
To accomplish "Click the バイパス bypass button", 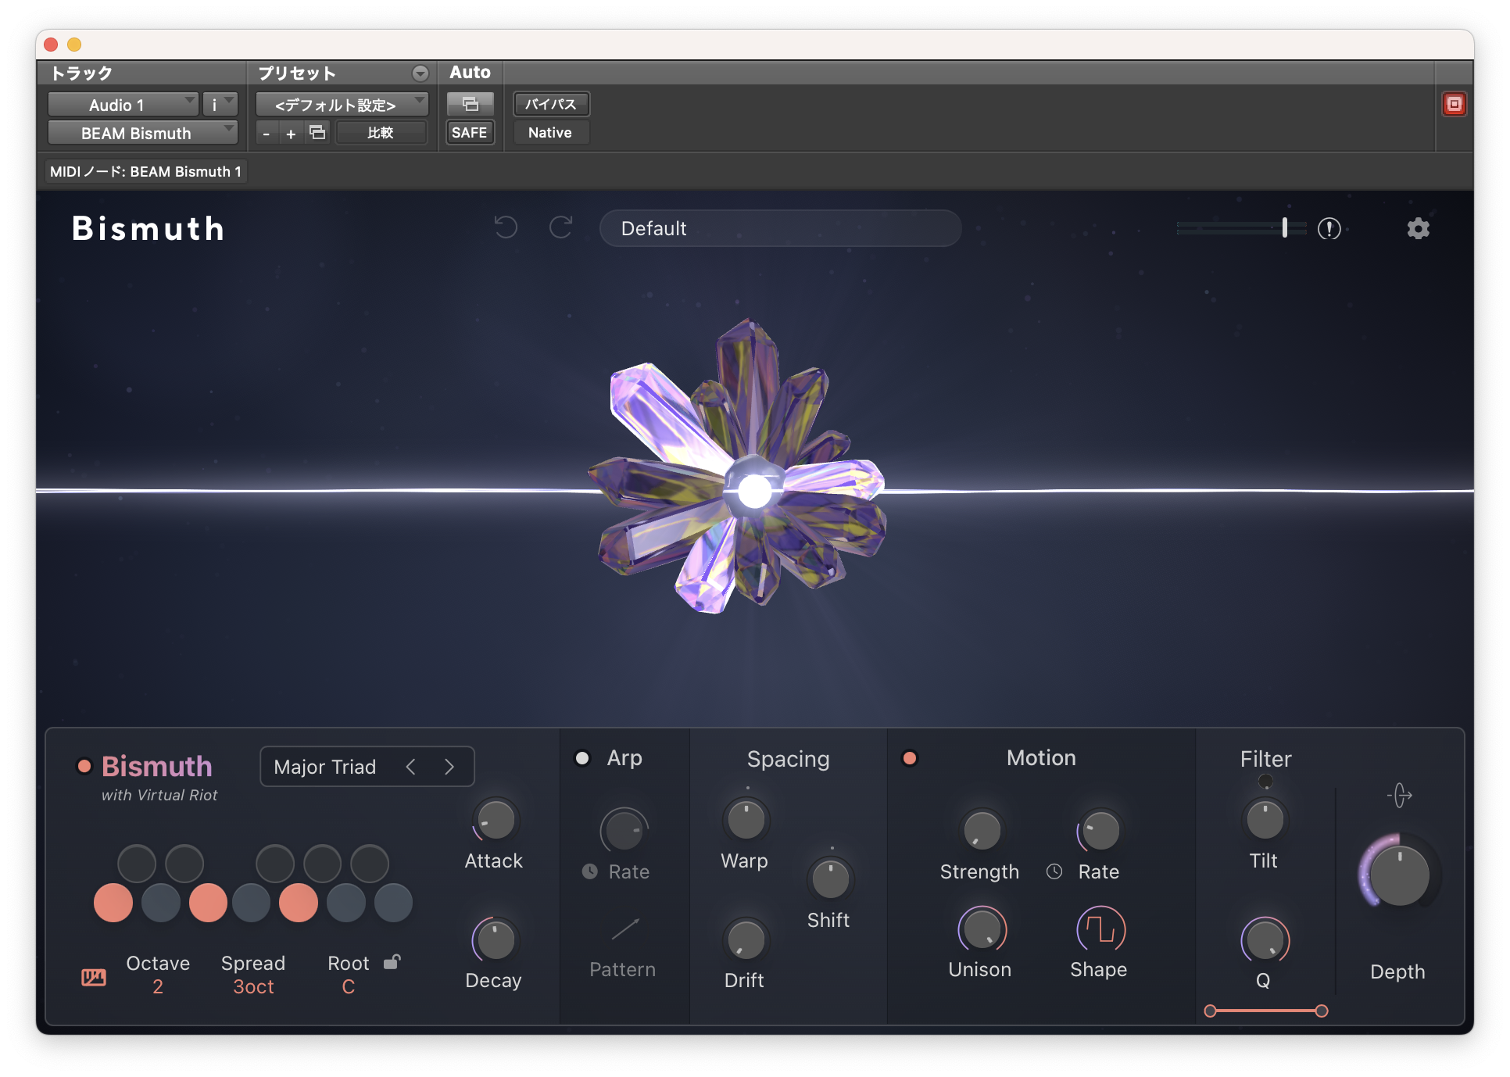I will [x=551, y=104].
